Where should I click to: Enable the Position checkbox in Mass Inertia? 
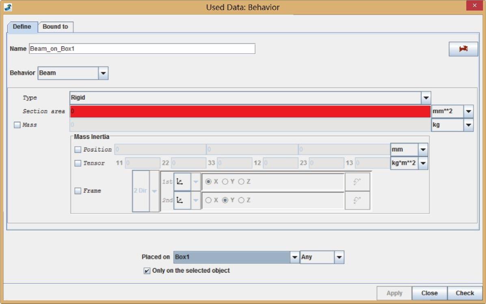(x=78, y=150)
